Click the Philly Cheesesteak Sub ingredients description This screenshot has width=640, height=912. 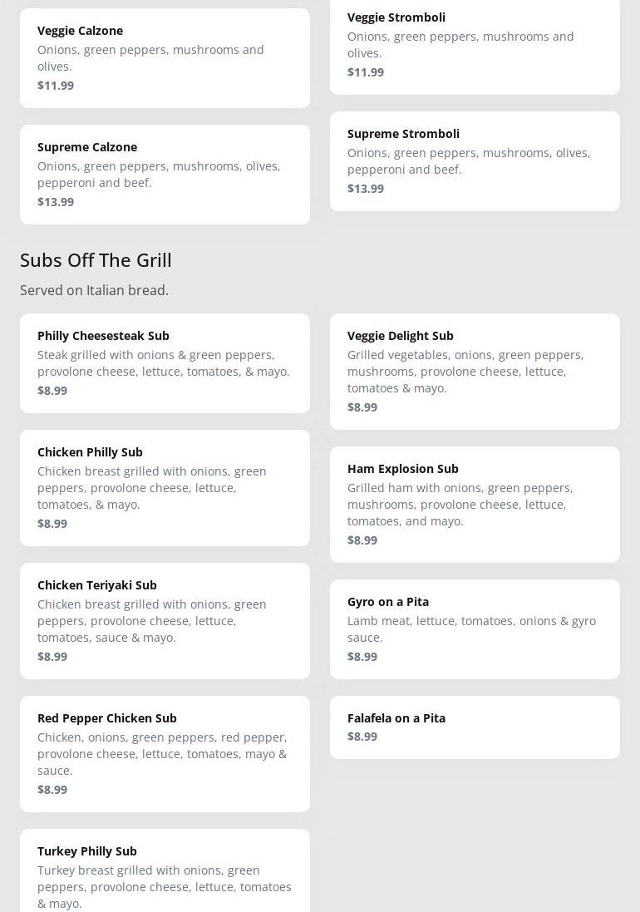[x=164, y=363]
